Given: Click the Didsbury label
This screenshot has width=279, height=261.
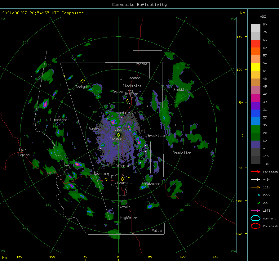Looking at the screenshot, I should [x=117, y=139].
